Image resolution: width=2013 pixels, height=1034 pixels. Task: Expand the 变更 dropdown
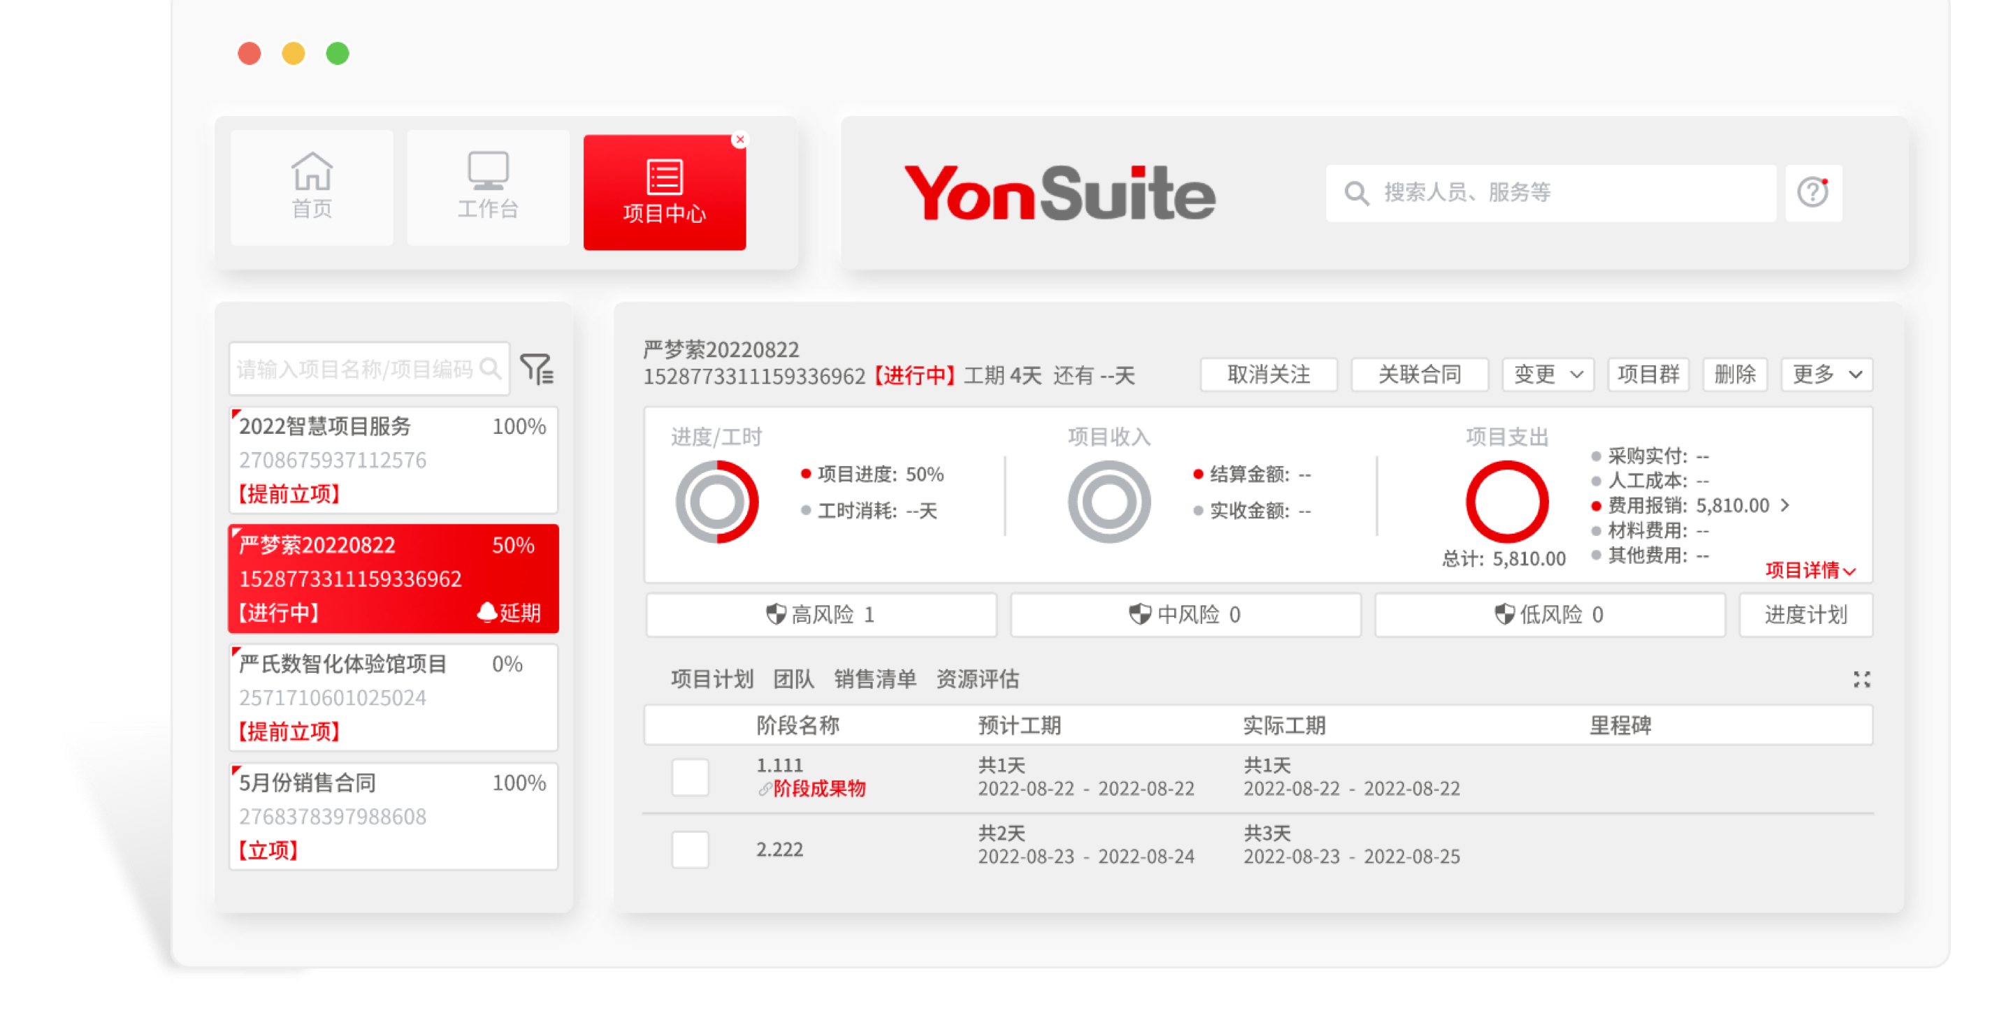point(1547,375)
